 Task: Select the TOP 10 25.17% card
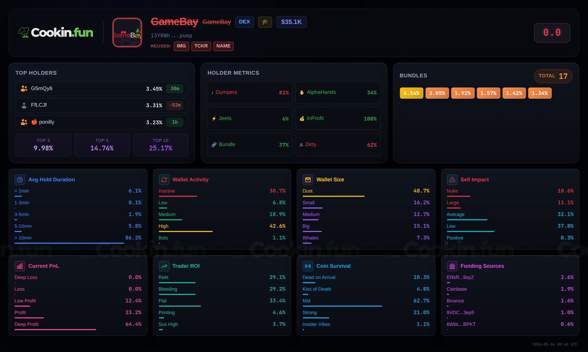161,145
